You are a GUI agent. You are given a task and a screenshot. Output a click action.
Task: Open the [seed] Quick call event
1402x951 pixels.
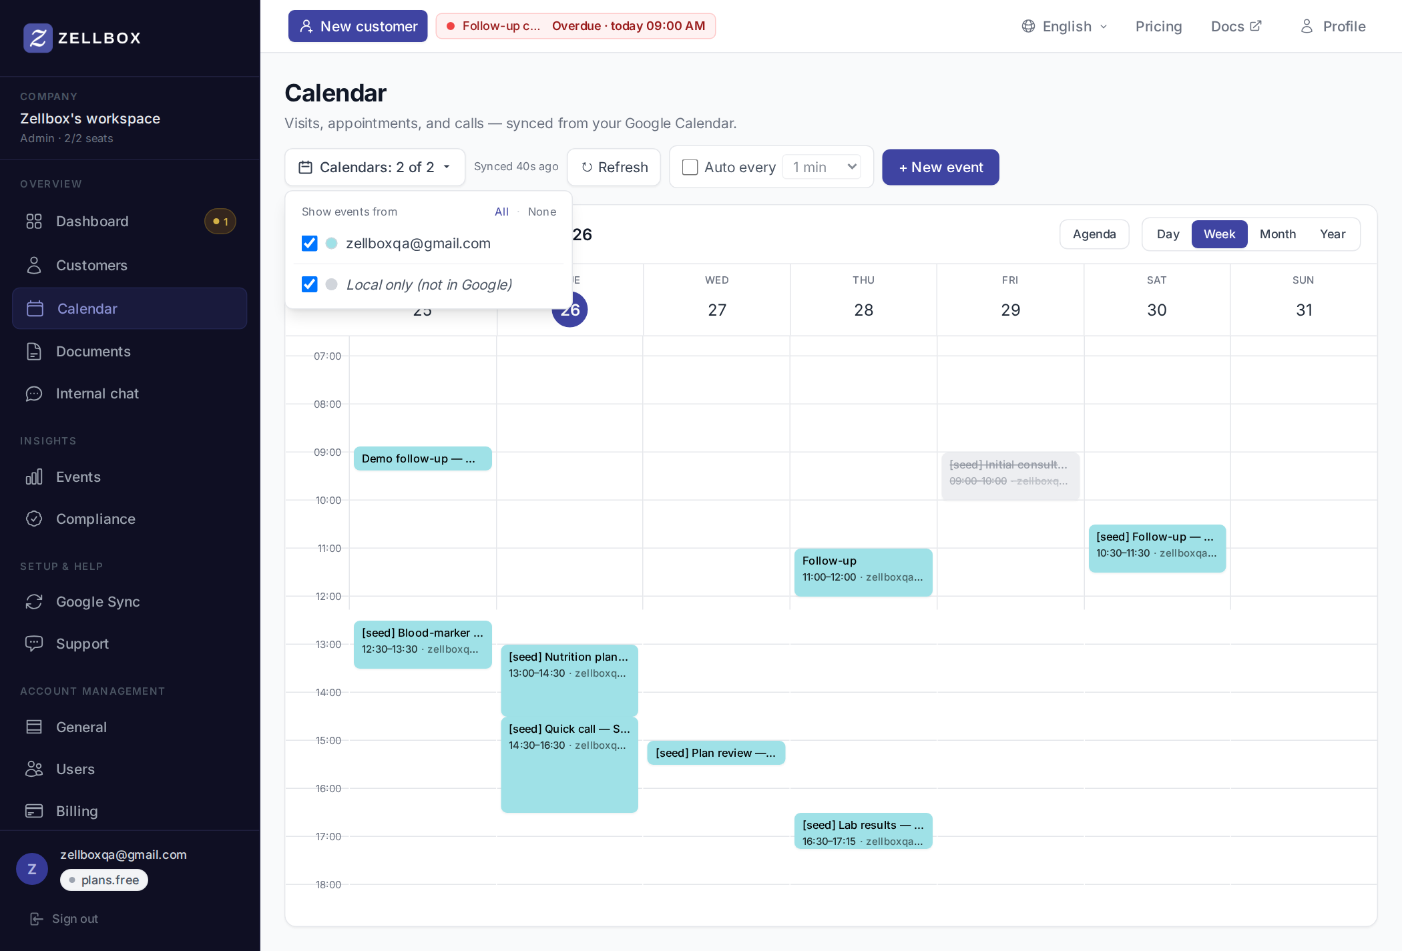click(x=569, y=765)
